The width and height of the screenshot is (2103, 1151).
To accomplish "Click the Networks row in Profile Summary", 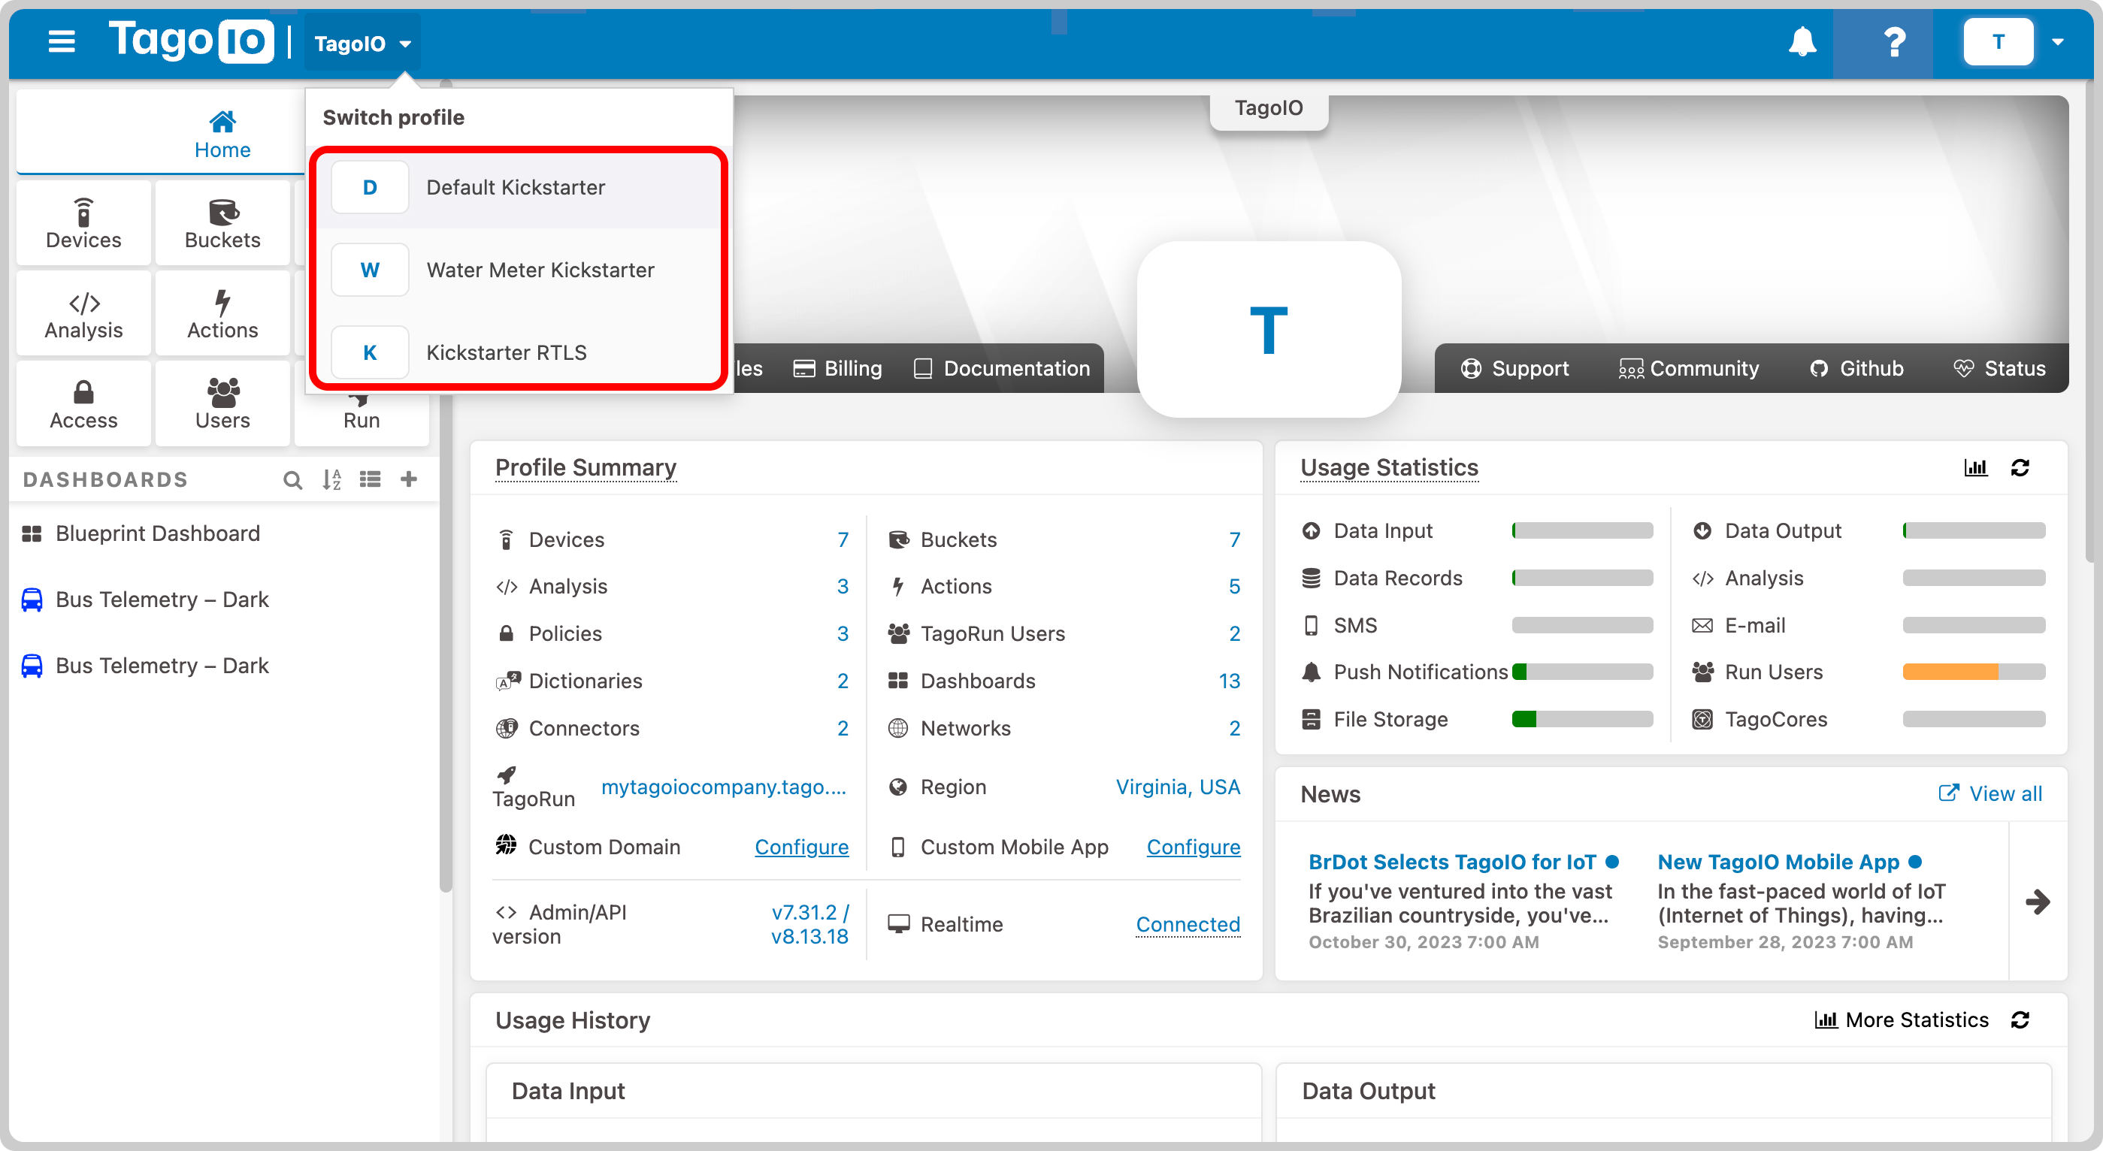I will (1063, 728).
